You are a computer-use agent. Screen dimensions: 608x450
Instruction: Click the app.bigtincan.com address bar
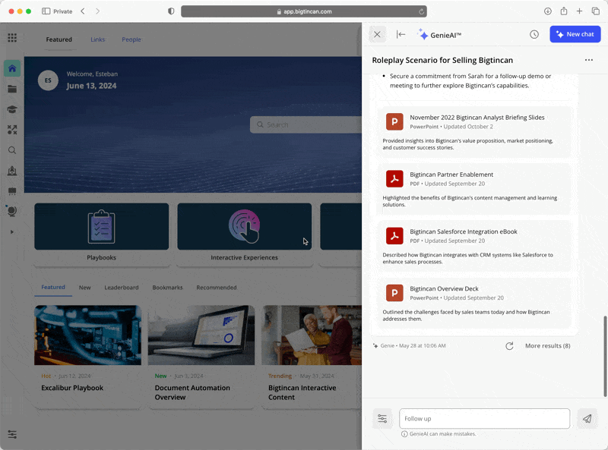pyautogui.click(x=303, y=11)
